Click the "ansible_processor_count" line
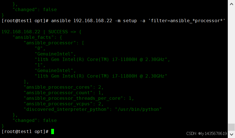 pyautogui.click(x=63, y=93)
